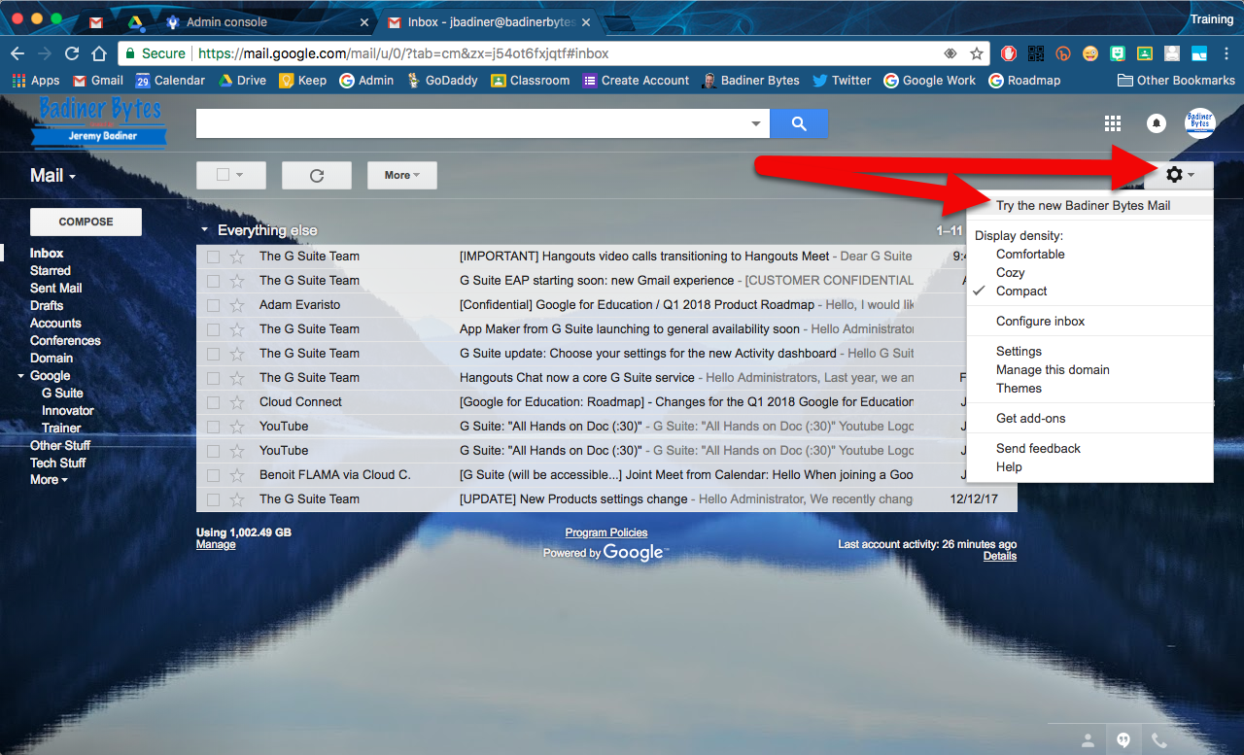Image resolution: width=1244 pixels, height=755 pixels.
Task: Click the browser address bar
Action: pos(554,53)
